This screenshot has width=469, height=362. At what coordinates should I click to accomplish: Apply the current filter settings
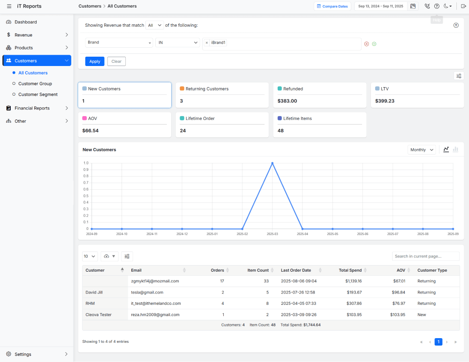[94, 61]
